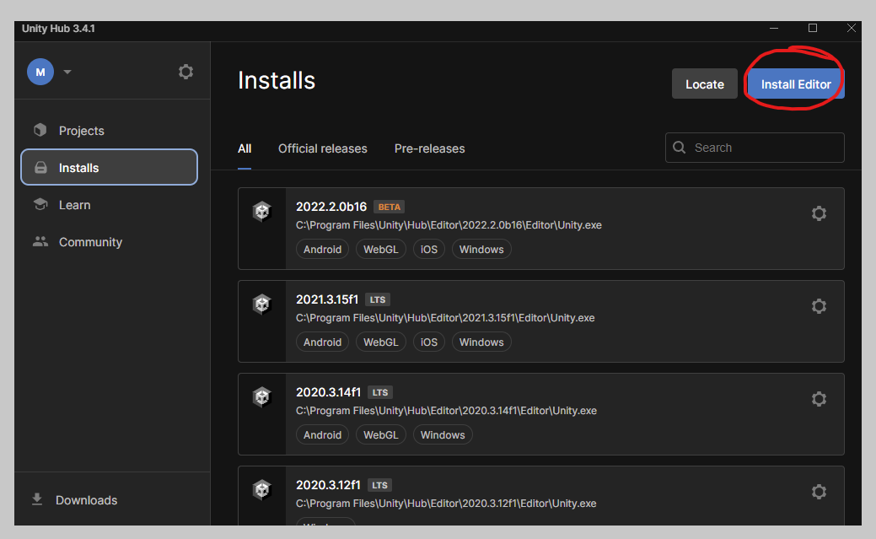Click the Community people icon

pyautogui.click(x=40, y=241)
